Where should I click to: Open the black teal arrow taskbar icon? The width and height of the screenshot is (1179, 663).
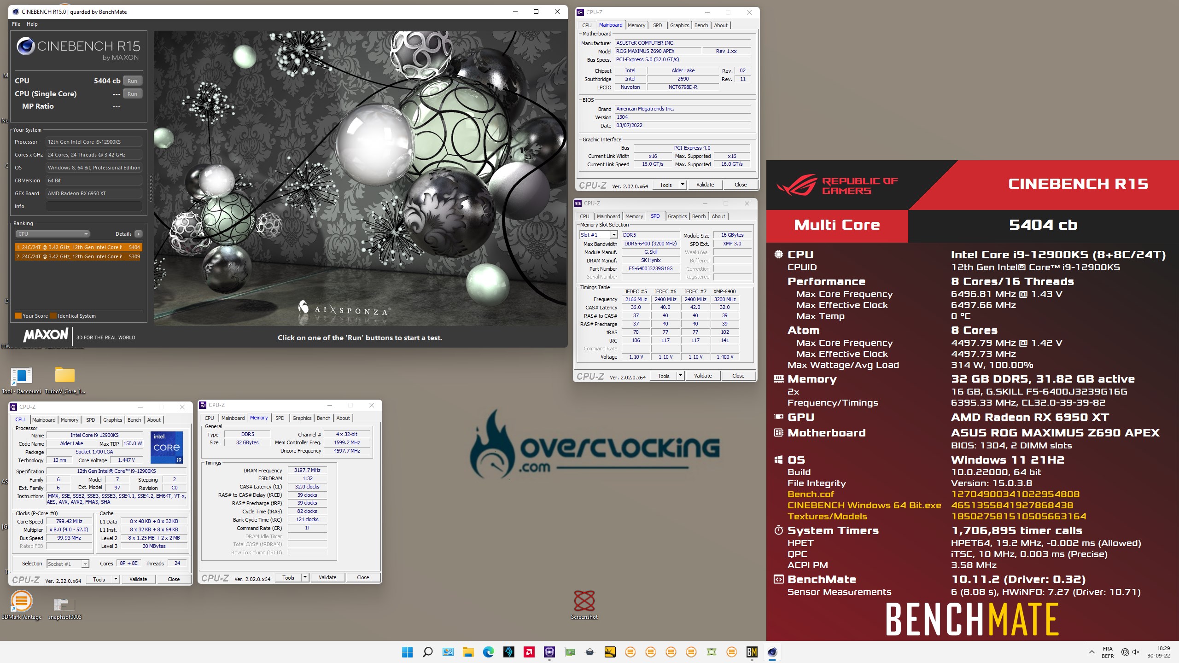tap(508, 652)
